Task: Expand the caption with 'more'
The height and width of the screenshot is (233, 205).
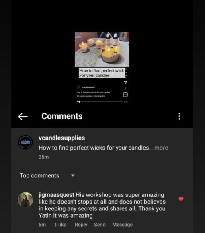Action: click(x=161, y=148)
